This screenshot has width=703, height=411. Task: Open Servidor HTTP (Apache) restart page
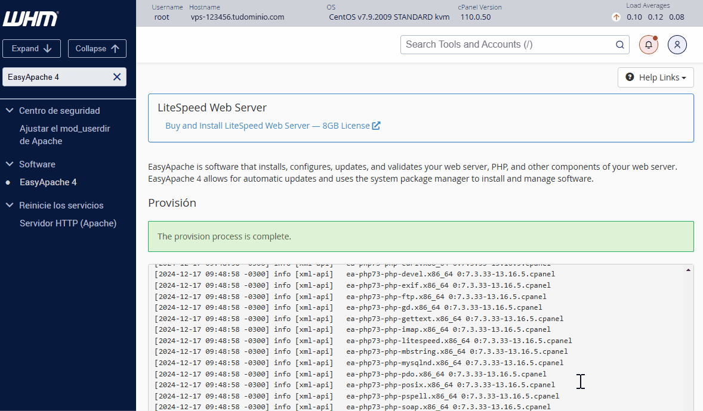click(x=67, y=223)
